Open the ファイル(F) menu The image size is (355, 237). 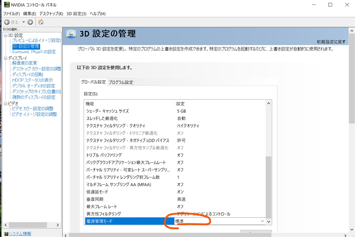click(11, 14)
